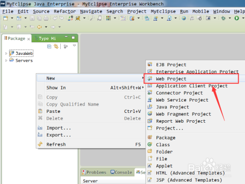
Task: Click the Print toolbar icon
Action: [46, 18]
